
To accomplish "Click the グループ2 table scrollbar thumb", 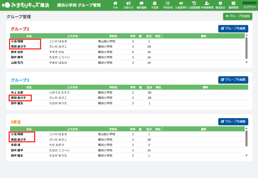I will (246, 48).
